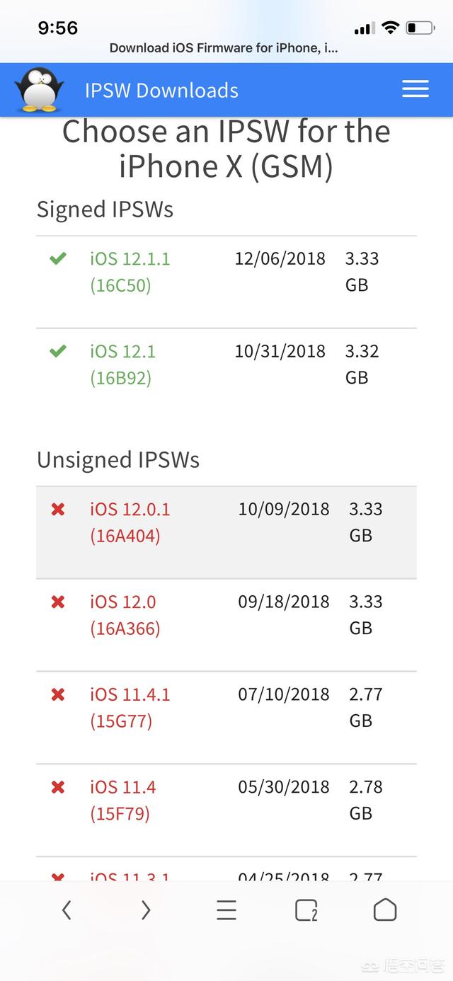
Task: Open the browser menu lines icon
Action: pyautogui.click(x=226, y=910)
